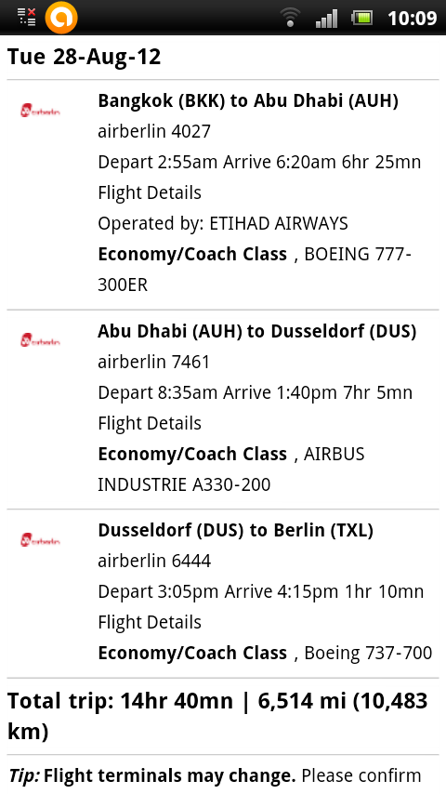This screenshot has height=794, width=446.
Task: Select the Dusseldorf (DUS) to Berlin (TXL) heading
Action: 235,530
